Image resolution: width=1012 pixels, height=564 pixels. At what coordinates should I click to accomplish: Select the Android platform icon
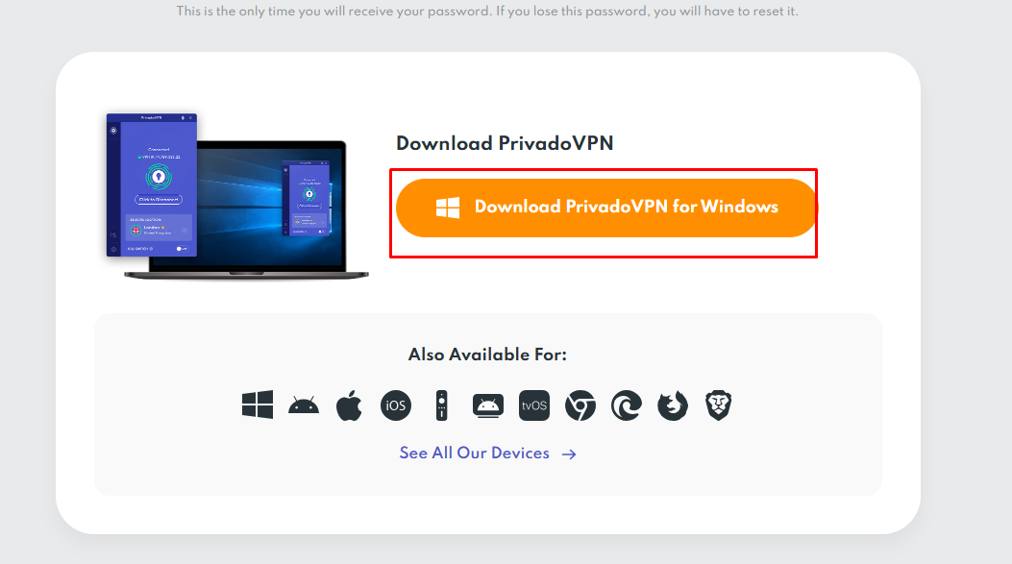303,405
